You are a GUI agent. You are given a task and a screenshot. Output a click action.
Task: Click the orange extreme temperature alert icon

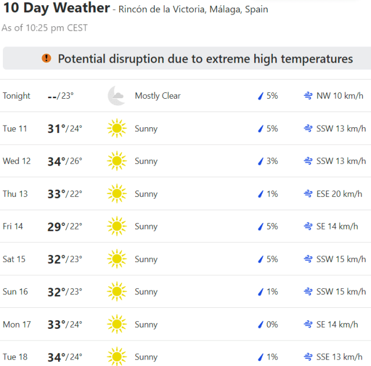click(46, 58)
